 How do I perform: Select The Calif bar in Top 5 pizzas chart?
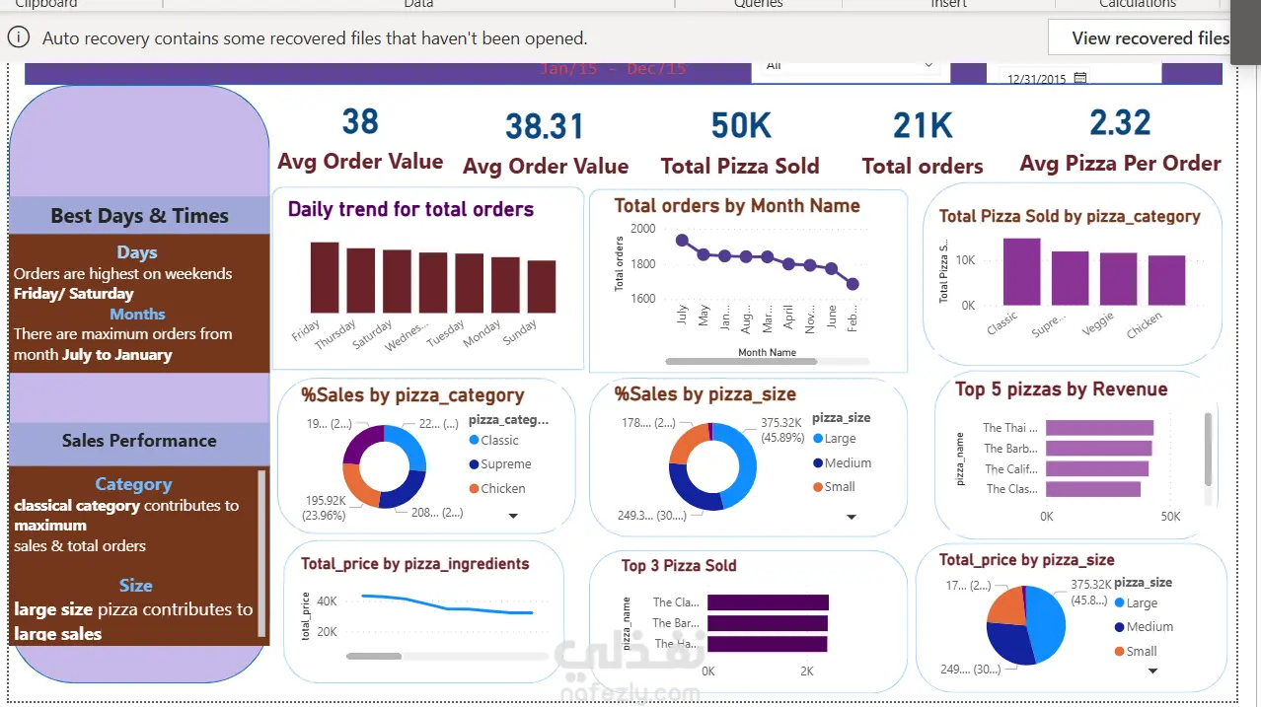[x=1096, y=469]
